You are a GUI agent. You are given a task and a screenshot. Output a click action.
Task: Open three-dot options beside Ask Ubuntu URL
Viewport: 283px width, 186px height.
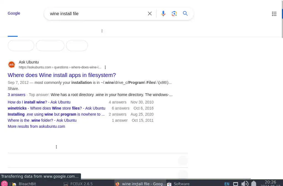click(x=105, y=67)
